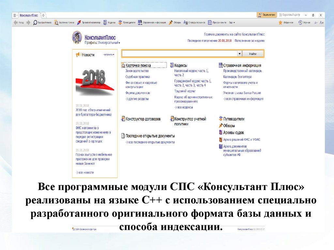Open the Календарь бухгалтера link
This screenshot has width=334, height=250.
237,77
